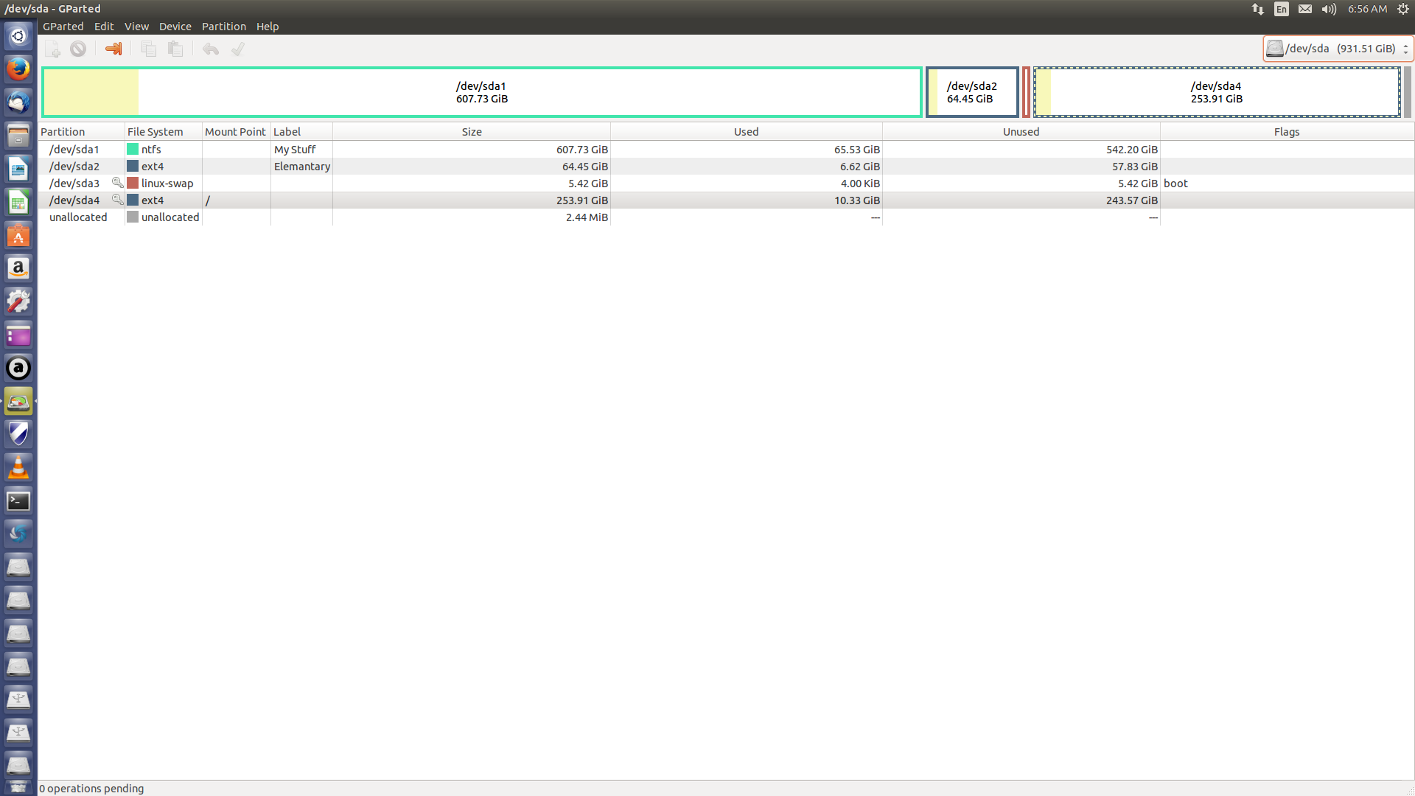This screenshot has height=796, width=1415.
Task: Click the 6:56 AM clock
Action: click(1368, 9)
